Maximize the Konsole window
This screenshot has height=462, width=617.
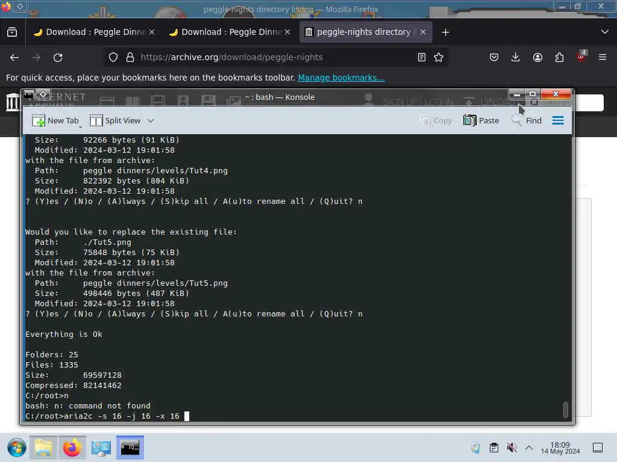coord(533,94)
